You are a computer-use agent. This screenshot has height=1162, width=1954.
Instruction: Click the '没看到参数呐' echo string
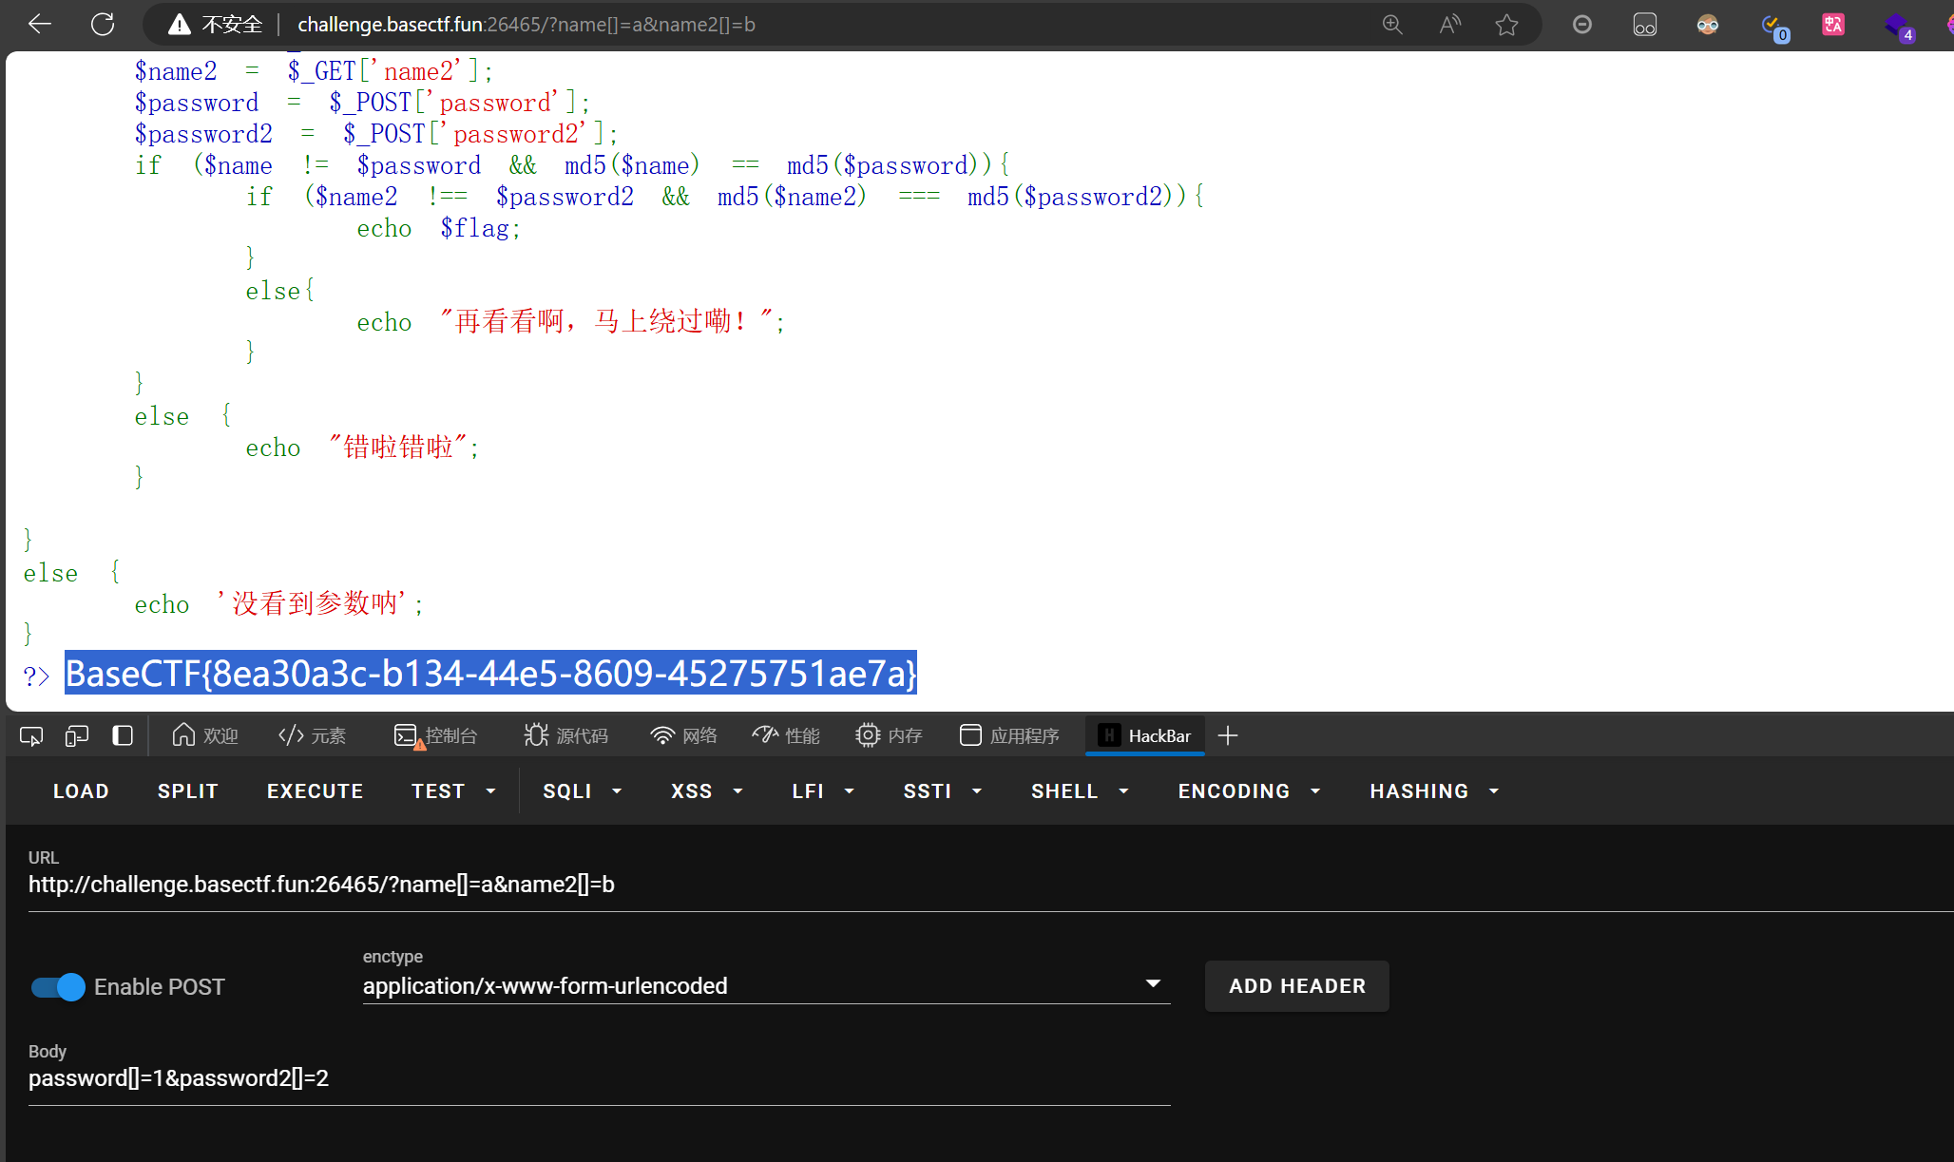(x=315, y=602)
